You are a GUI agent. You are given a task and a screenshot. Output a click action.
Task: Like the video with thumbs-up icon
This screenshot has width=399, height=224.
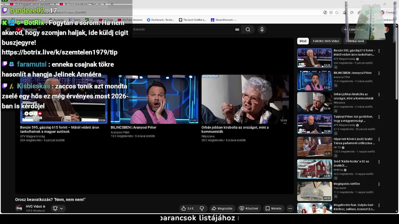pyautogui.click(x=188, y=208)
